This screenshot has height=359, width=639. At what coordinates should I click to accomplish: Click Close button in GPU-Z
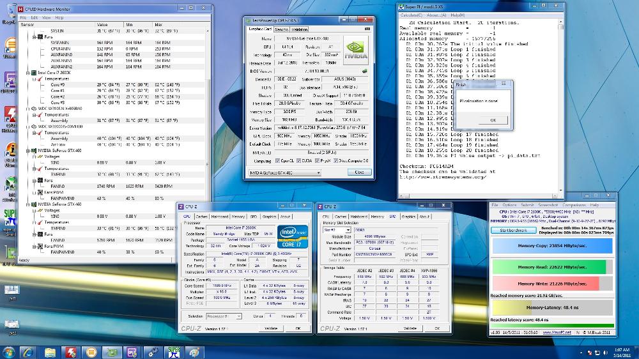coord(359,172)
